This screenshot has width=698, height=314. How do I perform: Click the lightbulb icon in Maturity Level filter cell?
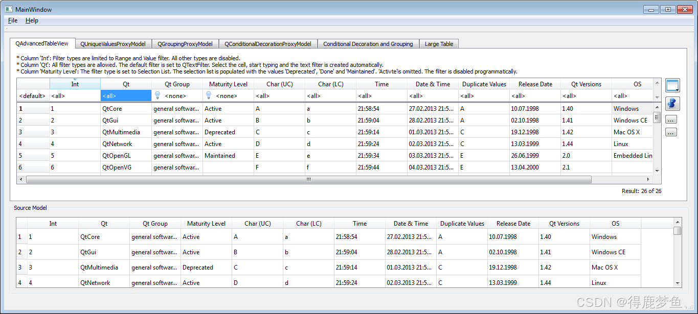click(x=209, y=95)
